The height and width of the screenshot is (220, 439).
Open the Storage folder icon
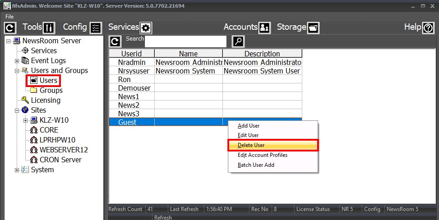pos(313,27)
